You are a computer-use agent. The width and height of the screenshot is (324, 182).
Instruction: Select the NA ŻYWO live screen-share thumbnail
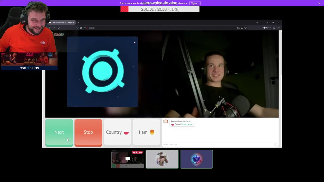128,159
